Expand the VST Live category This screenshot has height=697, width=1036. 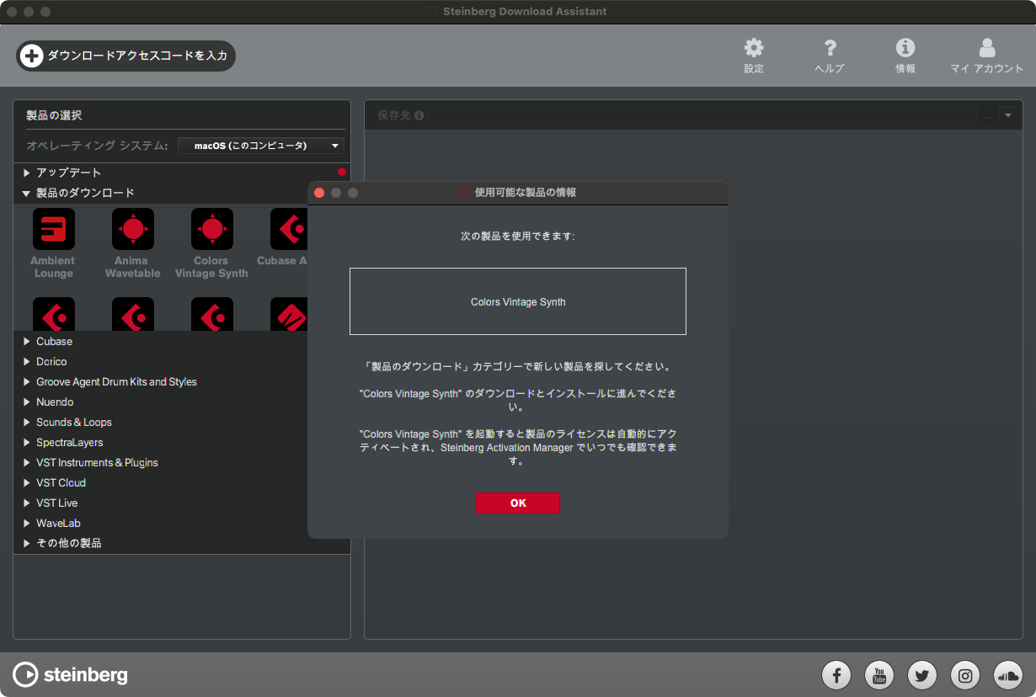27,503
